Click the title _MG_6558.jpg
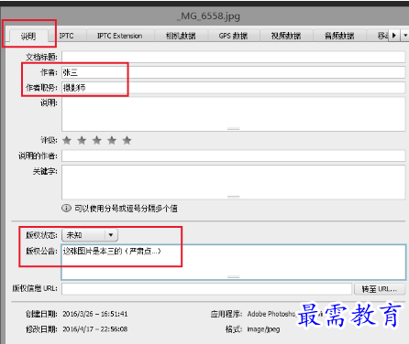 (x=208, y=16)
